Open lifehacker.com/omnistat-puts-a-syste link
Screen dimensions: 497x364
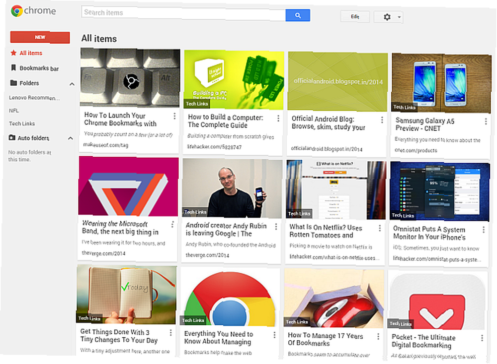pos(437,259)
